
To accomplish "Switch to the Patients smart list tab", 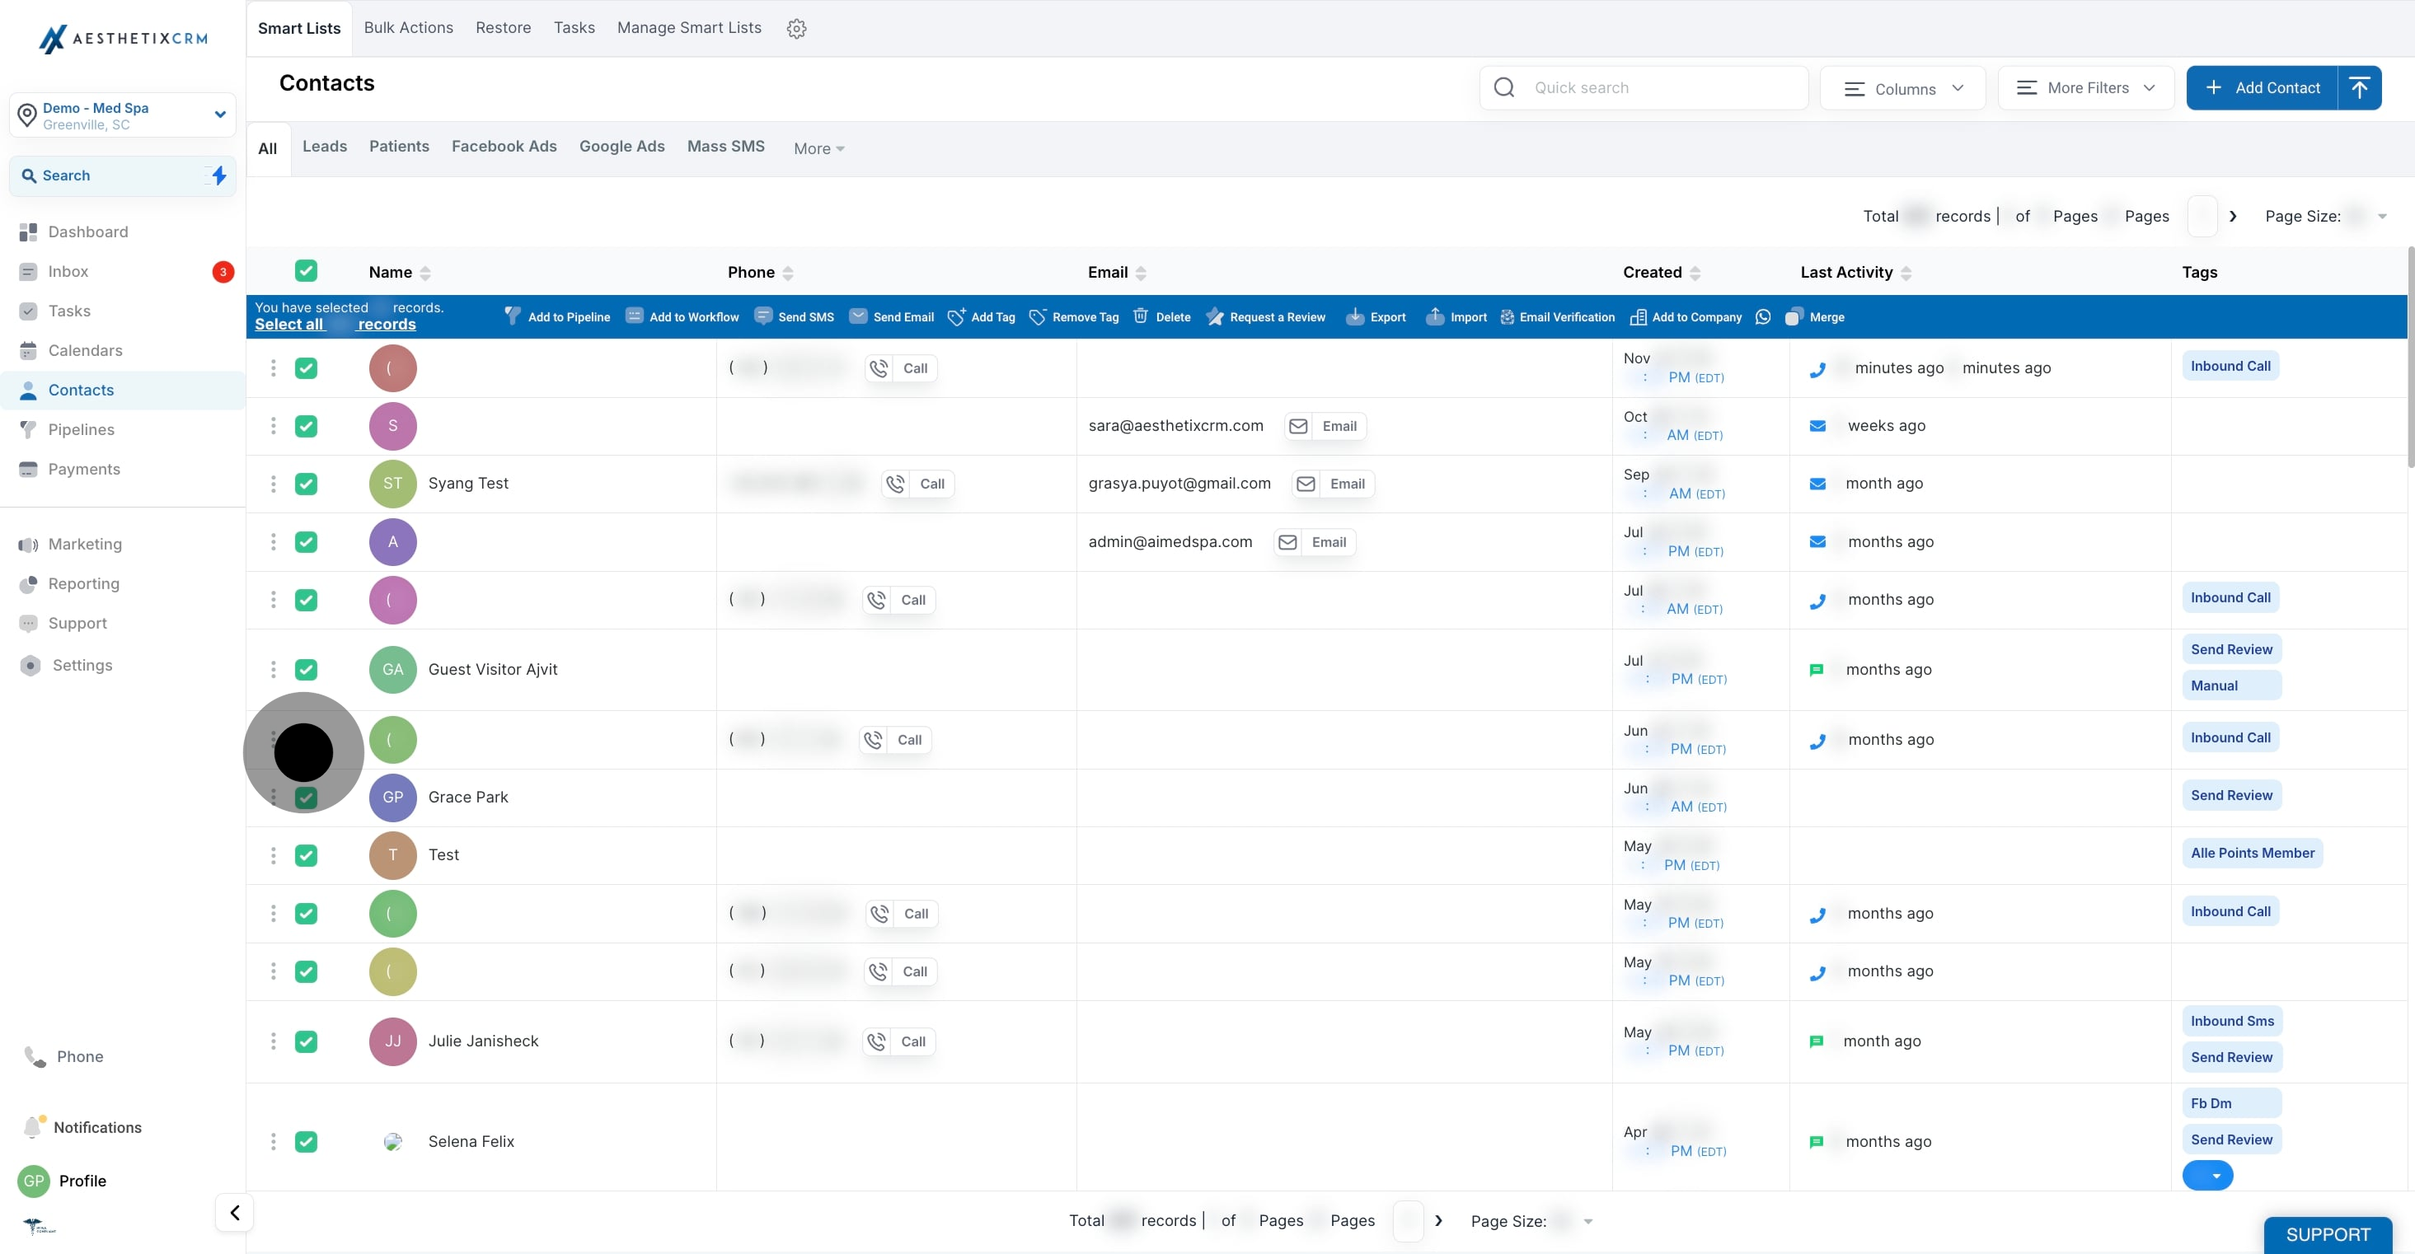I will coord(398,146).
